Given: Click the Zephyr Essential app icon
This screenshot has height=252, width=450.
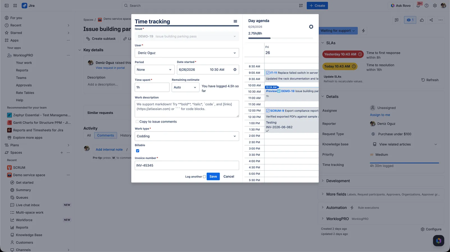Looking at the screenshot, I should coord(9,115).
